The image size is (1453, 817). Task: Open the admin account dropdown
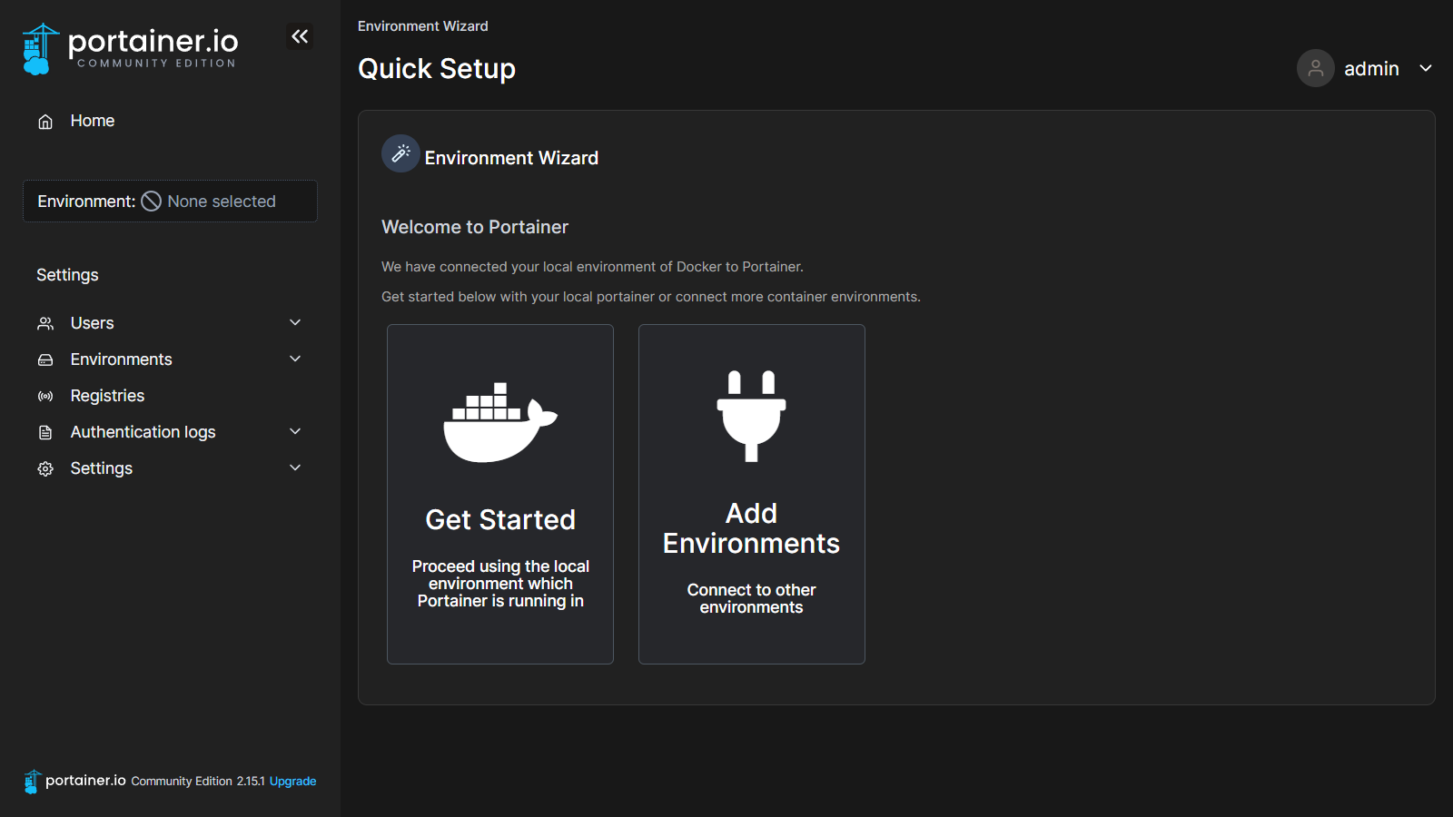pyautogui.click(x=1425, y=68)
